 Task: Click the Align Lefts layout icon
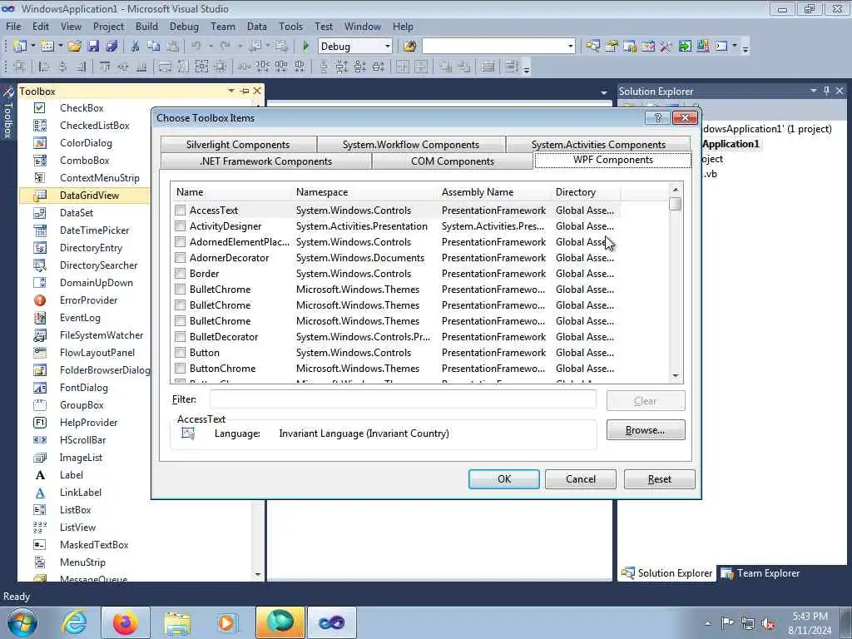point(44,67)
